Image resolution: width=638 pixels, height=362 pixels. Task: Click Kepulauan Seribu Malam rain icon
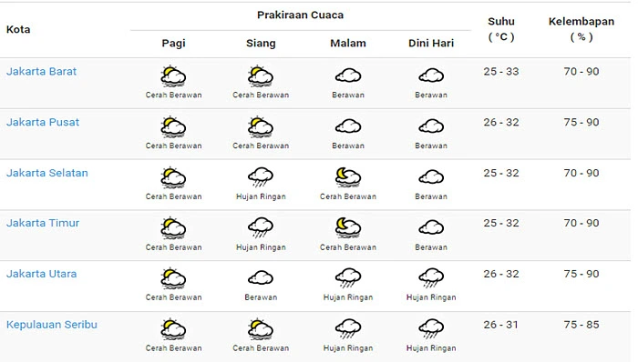[x=348, y=328]
